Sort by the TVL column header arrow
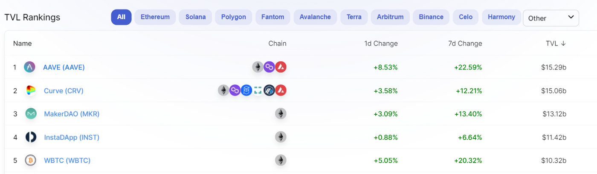The height and width of the screenshot is (174, 597). (x=563, y=43)
